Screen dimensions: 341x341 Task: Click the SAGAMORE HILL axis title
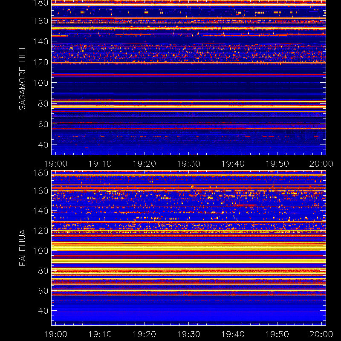click(23, 78)
